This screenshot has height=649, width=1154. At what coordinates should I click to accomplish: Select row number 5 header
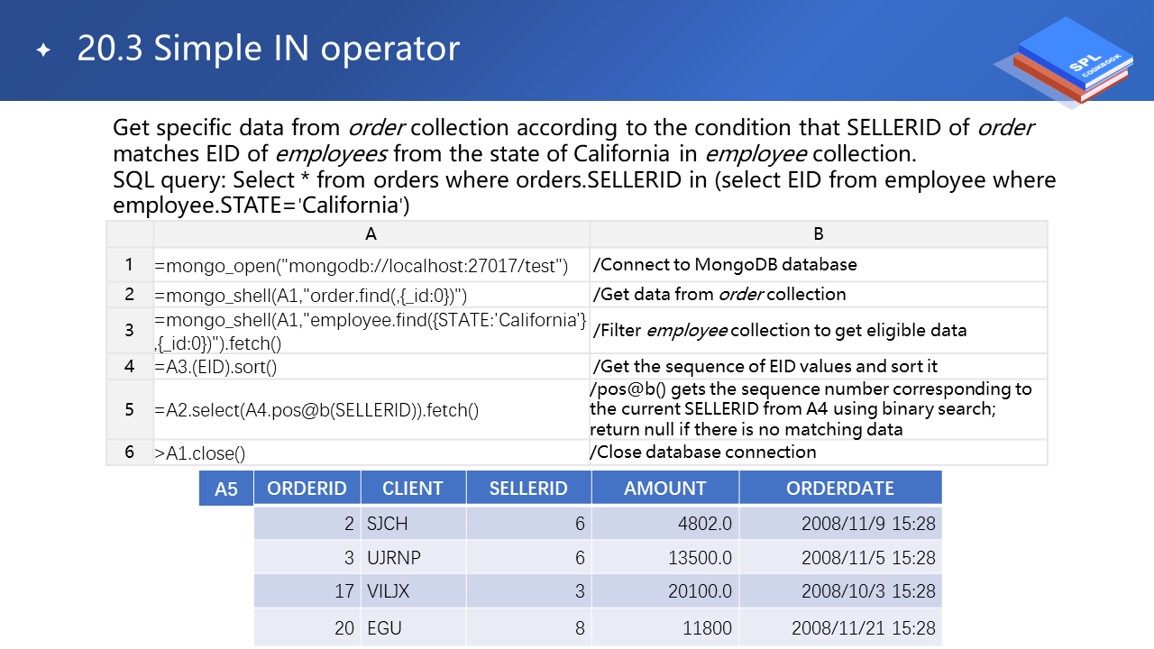click(x=129, y=409)
